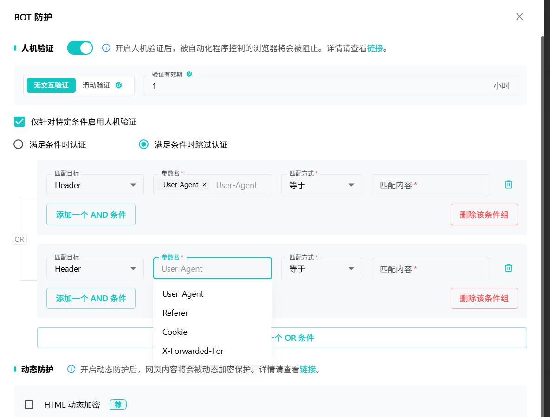Remove the User-Agent tag with its x
The width and height of the screenshot is (550, 417).
click(204, 185)
